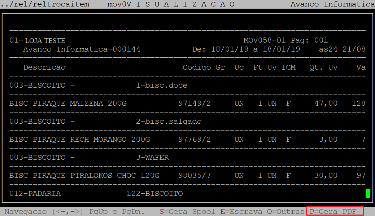This screenshot has width=375, height=216.
Task: Select the BISC PIRAQUE PIRALOKOS CHOC 120G row
Action: pyautogui.click(x=84, y=176)
